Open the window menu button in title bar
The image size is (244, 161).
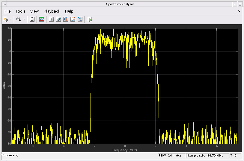click(4, 4)
